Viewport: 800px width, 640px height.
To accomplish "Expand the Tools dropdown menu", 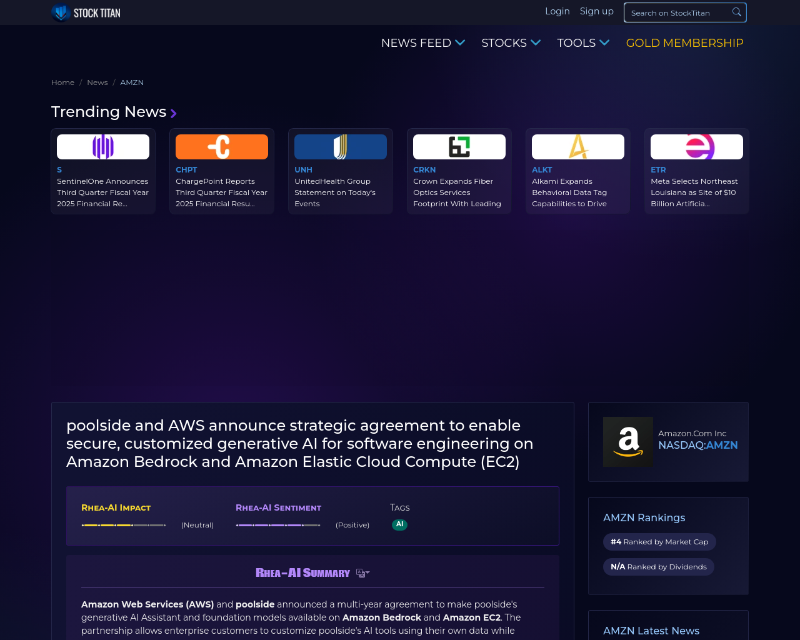I will 583,42.
